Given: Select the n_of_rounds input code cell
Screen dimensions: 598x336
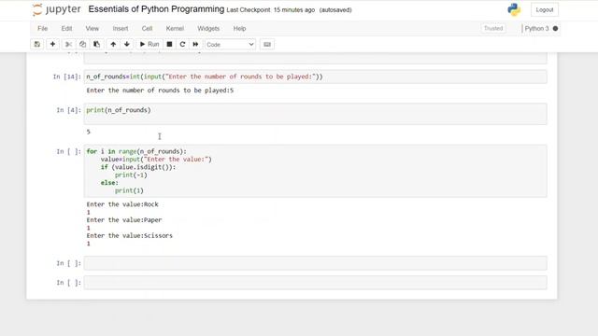Looking at the screenshot, I should coord(316,77).
